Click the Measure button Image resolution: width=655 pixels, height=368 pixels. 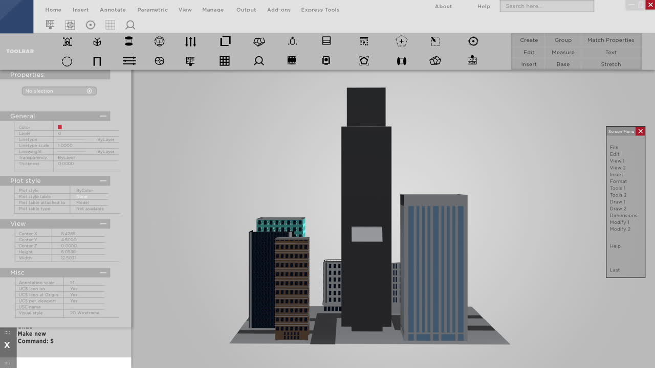[563, 52]
